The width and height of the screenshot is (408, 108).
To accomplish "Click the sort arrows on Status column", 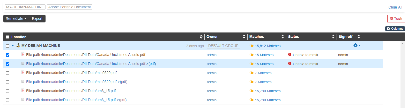I will [x=333, y=37].
